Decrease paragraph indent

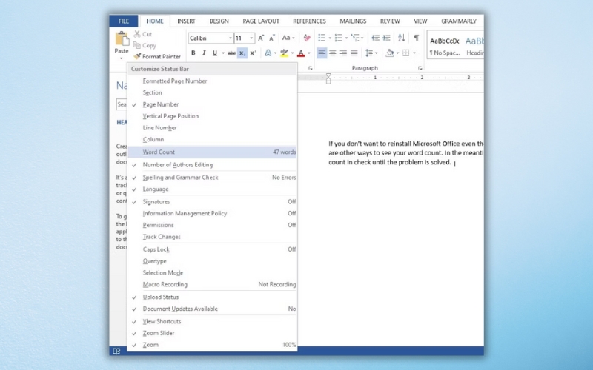click(375, 38)
